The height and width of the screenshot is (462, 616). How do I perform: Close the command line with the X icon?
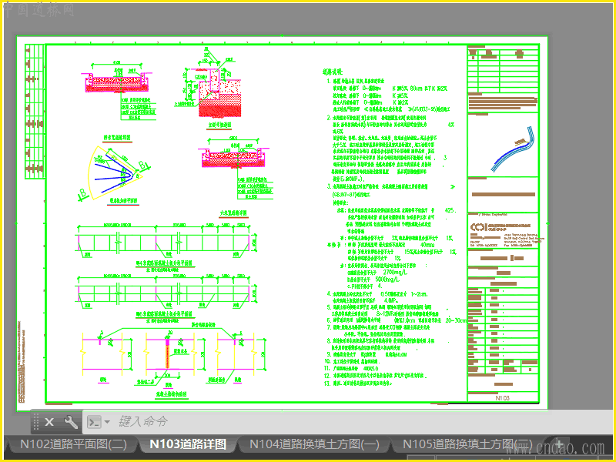(x=49, y=422)
